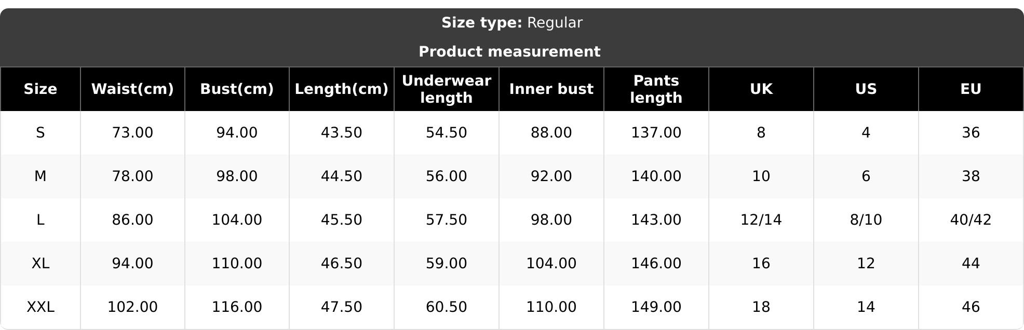Click the US column header

pos(866,89)
